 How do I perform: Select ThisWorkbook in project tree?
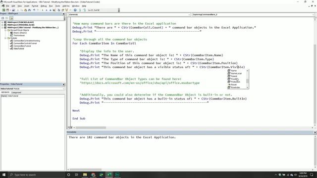[x=19, y=35]
